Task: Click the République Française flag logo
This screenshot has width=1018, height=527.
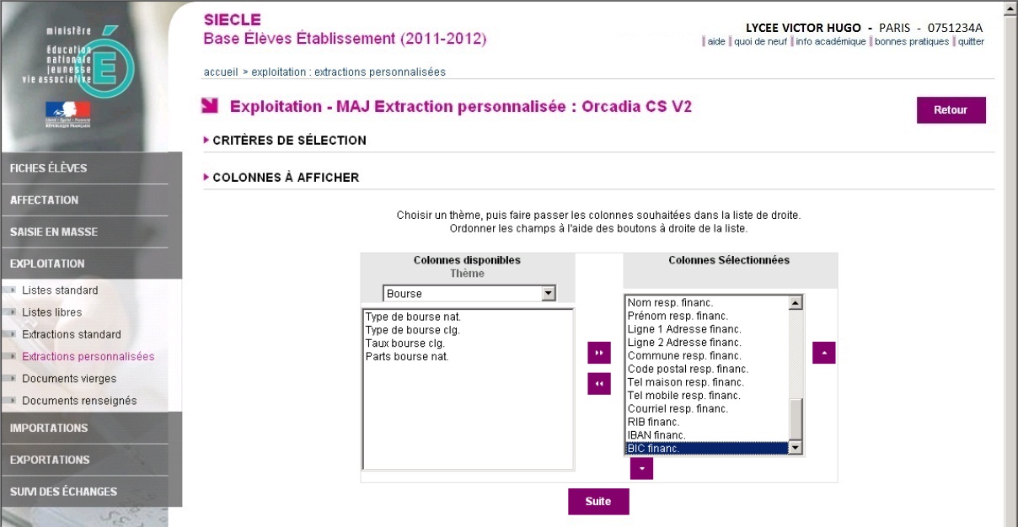Action: point(67,114)
